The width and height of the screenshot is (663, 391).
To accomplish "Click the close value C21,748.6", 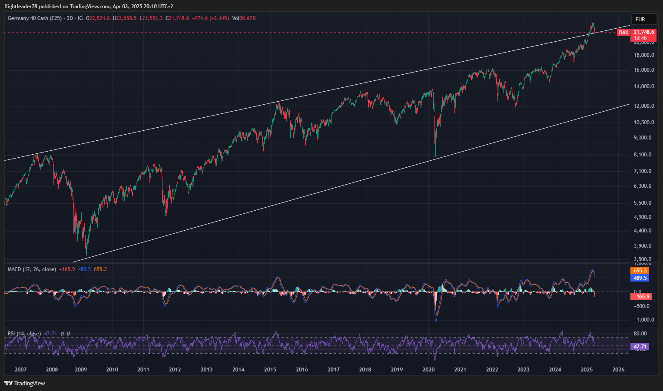I will coord(177,18).
